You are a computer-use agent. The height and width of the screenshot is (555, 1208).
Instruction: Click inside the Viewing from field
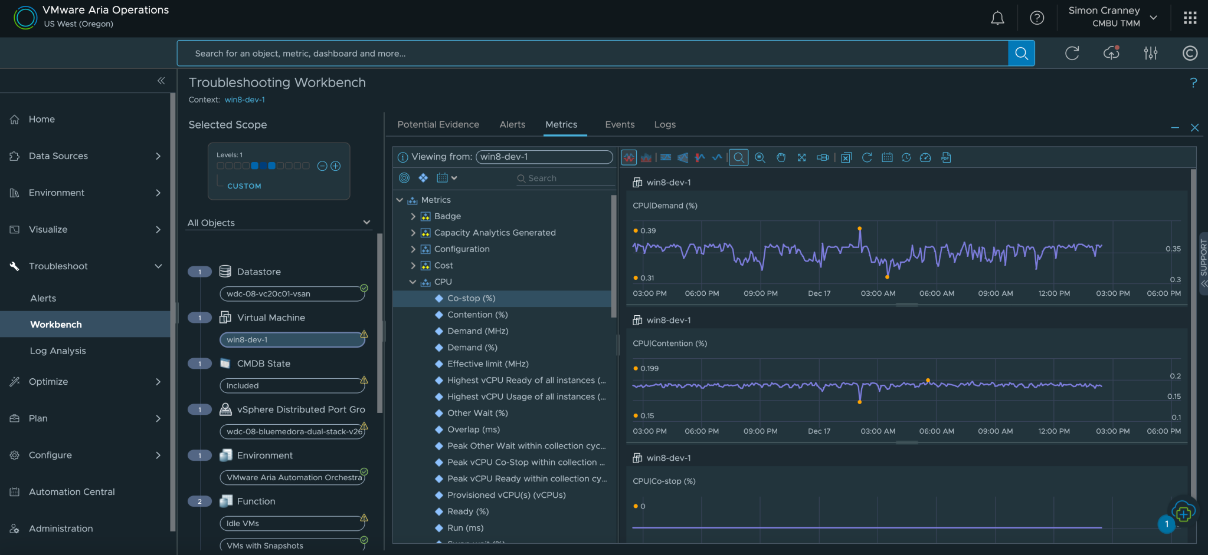(x=542, y=157)
